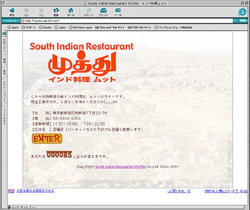
Task: Open the アップルコンピュータ favorites link
Action: pyautogui.click(x=173, y=27)
